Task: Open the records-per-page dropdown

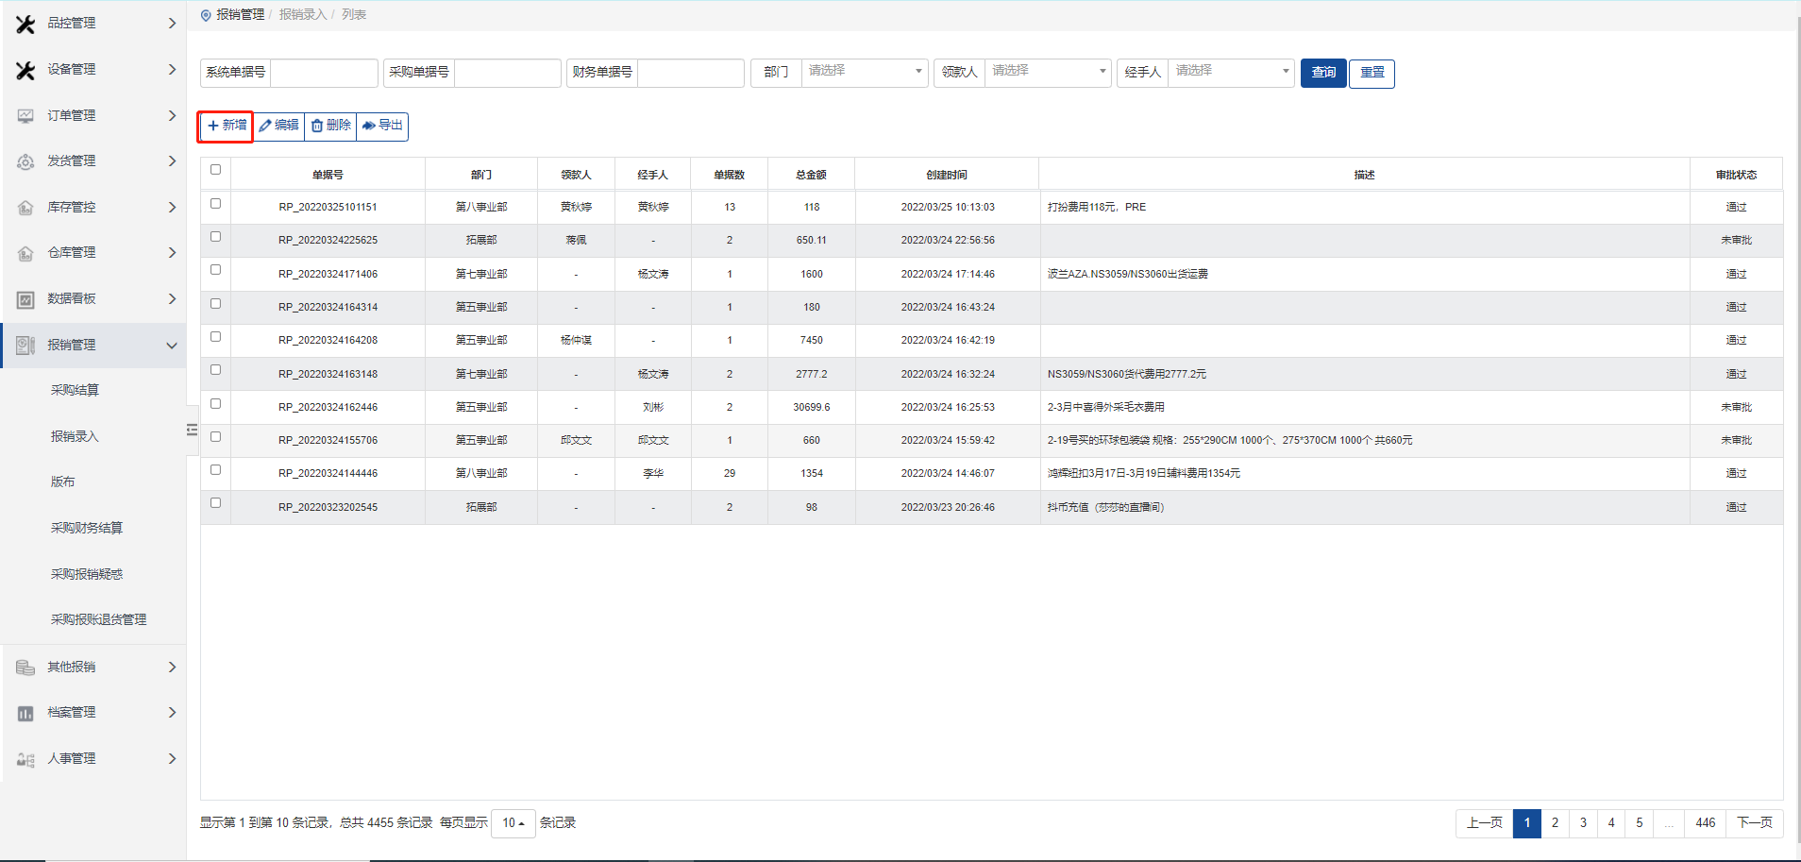Action: click(513, 823)
